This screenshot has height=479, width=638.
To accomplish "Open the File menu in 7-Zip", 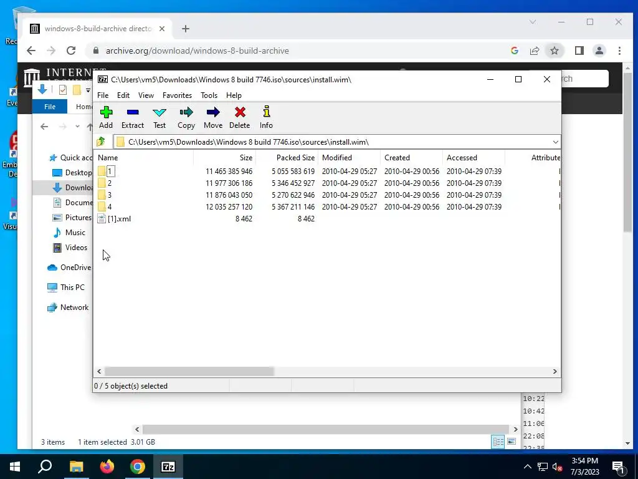I will point(103,95).
